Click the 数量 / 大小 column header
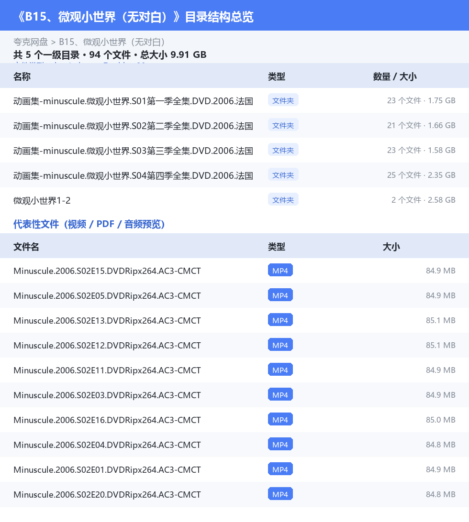Screen dimensions: 469x522 click(x=395, y=76)
